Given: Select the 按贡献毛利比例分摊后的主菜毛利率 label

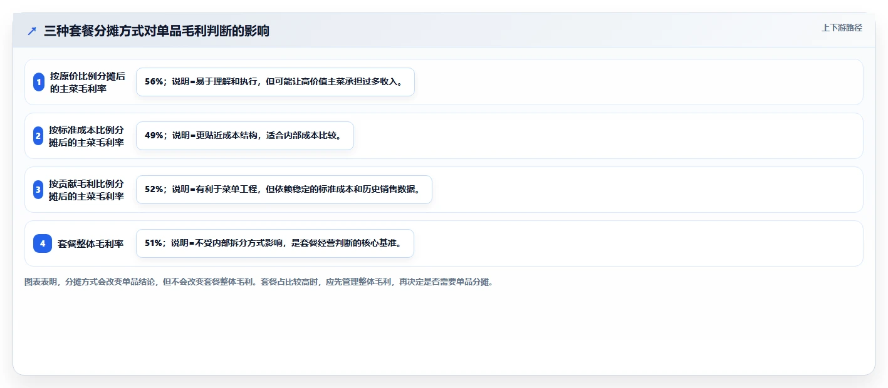Looking at the screenshot, I should 86,190.
